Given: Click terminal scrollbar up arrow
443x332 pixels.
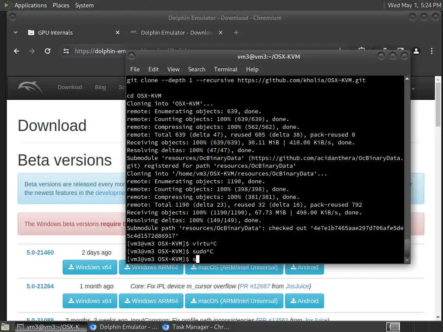Looking at the screenshot, I should coord(407,79).
